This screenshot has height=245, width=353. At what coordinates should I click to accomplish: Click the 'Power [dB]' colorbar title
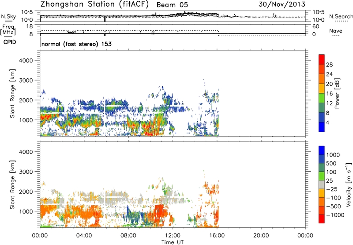pos(337,93)
